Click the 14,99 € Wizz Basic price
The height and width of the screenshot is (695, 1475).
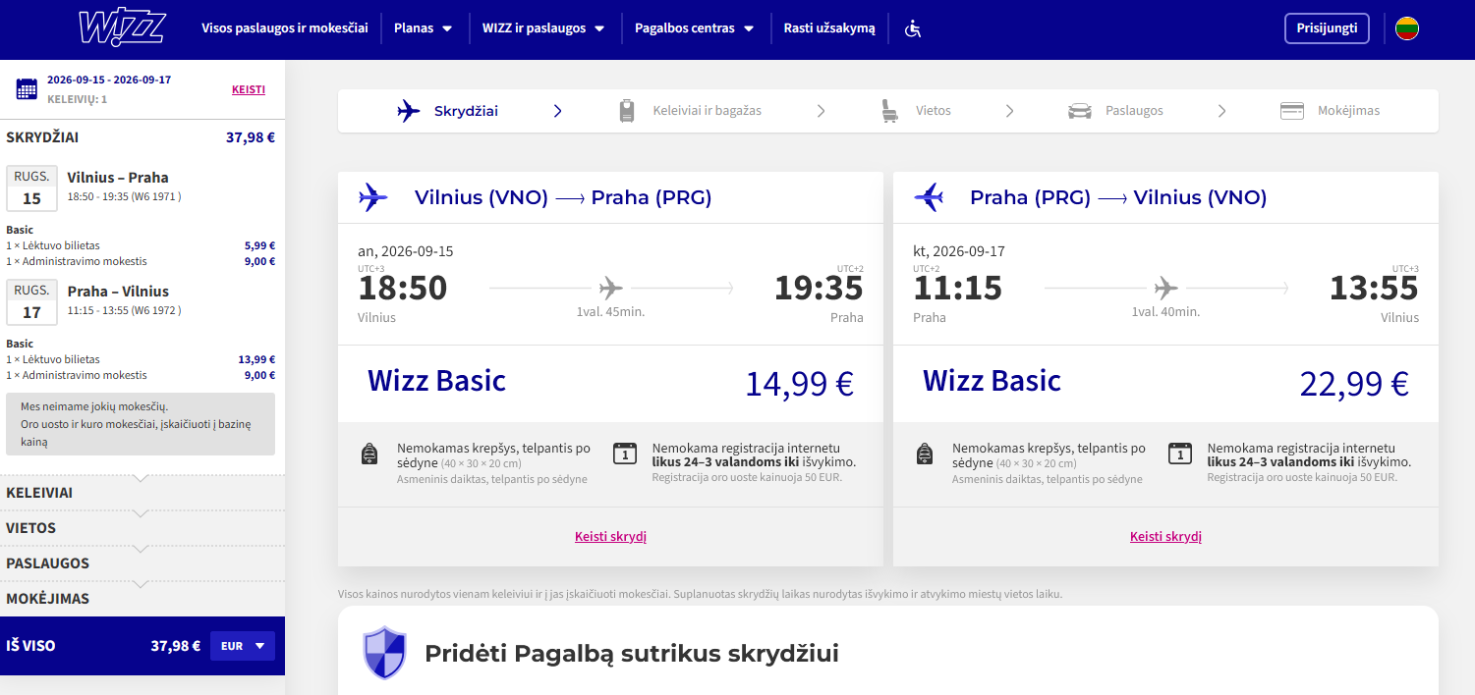(799, 383)
